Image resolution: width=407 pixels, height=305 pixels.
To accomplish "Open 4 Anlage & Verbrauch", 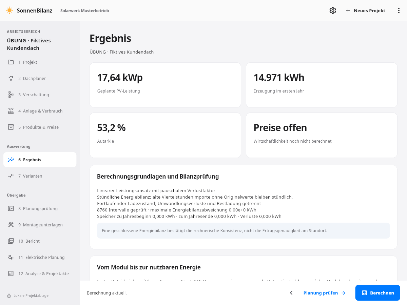I will click(40, 111).
